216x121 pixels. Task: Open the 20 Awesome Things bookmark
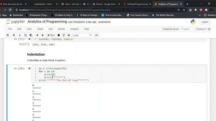pyautogui.click(x=37, y=15)
